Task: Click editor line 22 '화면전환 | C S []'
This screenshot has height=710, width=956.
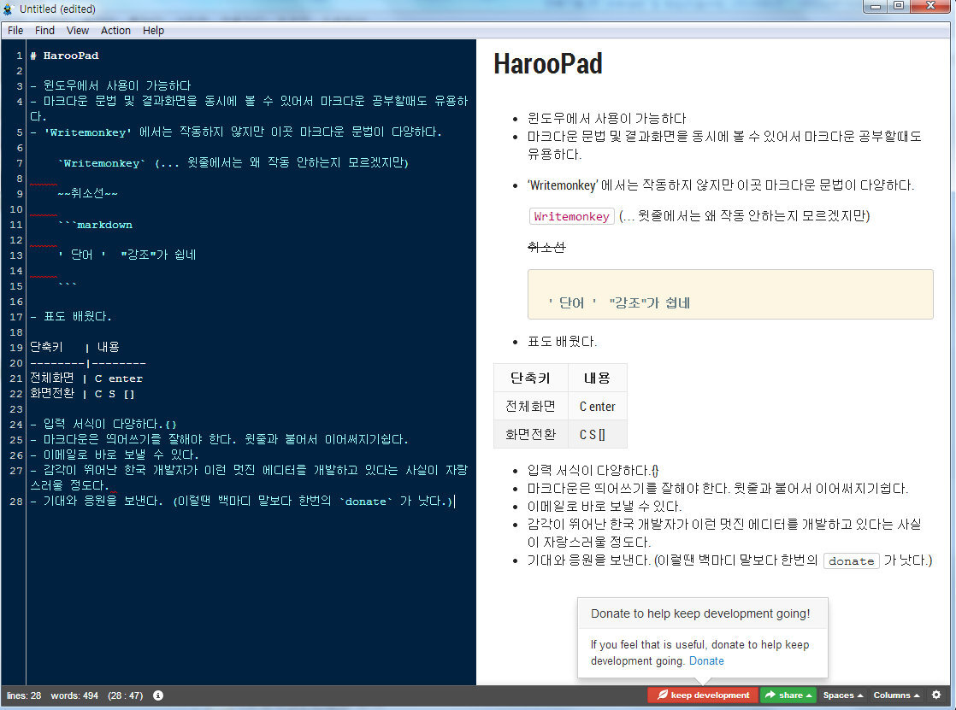Action: click(x=82, y=393)
